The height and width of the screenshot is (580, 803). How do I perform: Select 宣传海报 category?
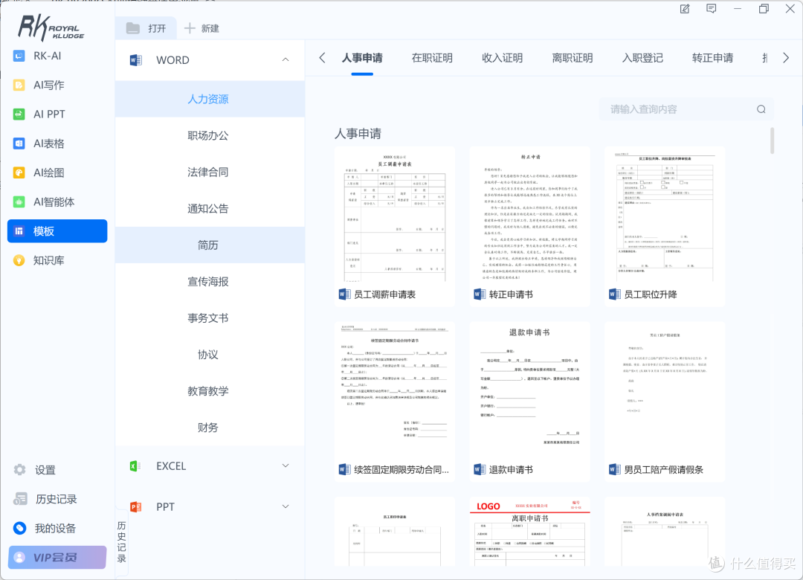coord(210,282)
